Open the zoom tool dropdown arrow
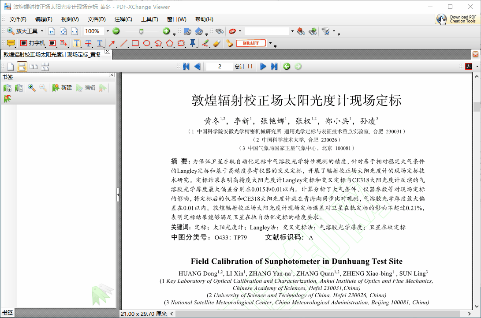This screenshot has width=481, height=318. pyautogui.click(x=42, y=31)
